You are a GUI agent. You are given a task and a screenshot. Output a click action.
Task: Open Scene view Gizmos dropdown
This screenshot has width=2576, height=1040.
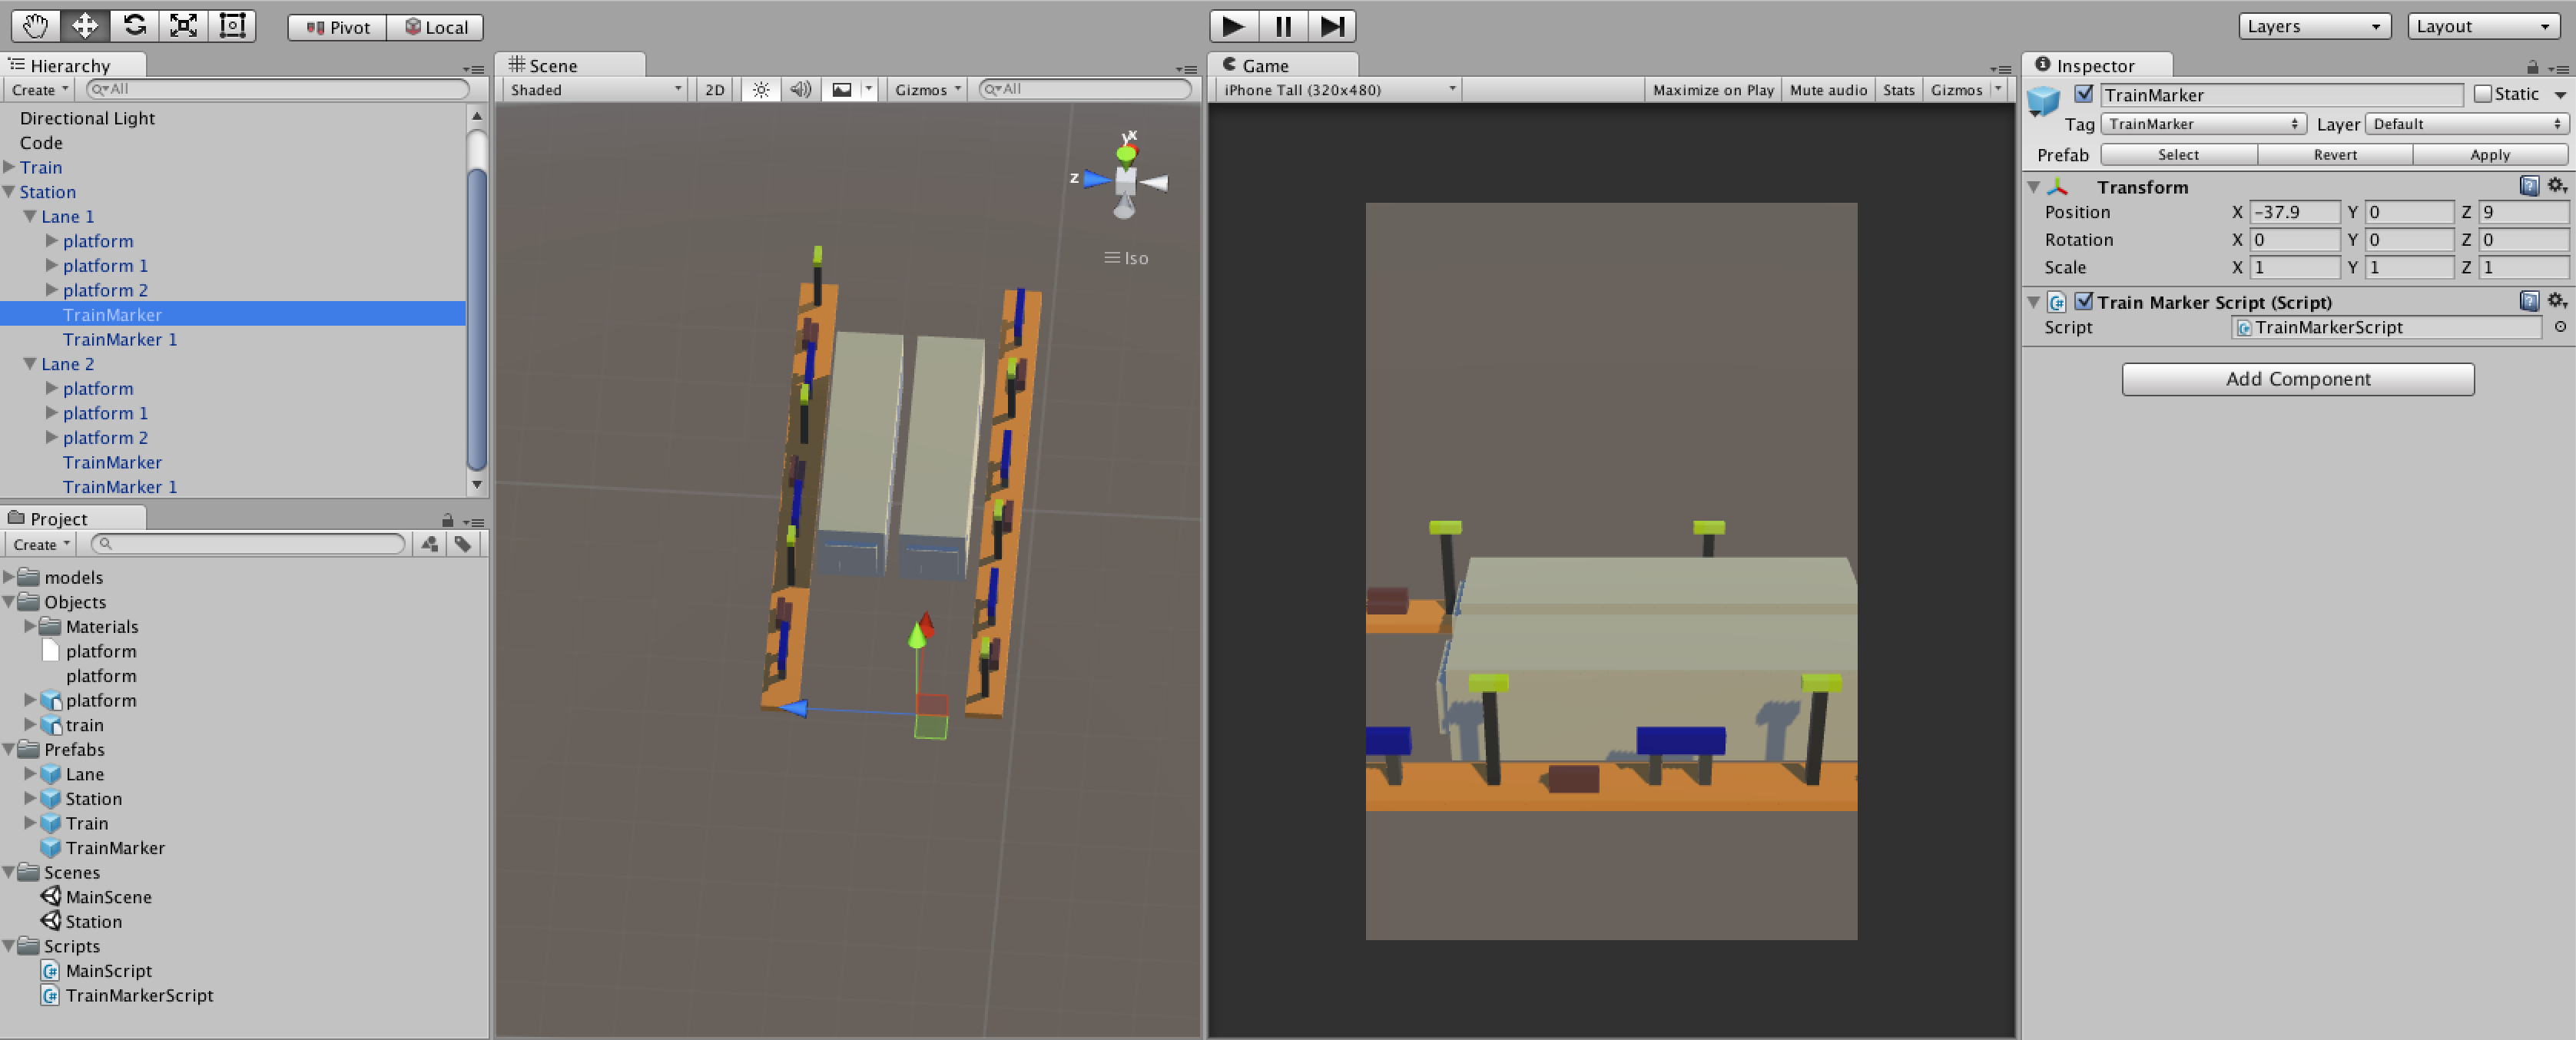pos(927,90)
